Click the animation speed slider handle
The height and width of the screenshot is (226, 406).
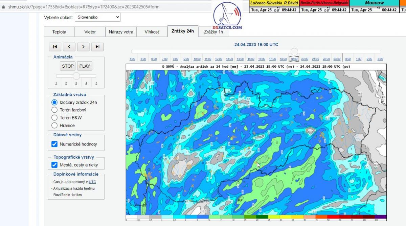pyautogui.click(x=76, y=76)
